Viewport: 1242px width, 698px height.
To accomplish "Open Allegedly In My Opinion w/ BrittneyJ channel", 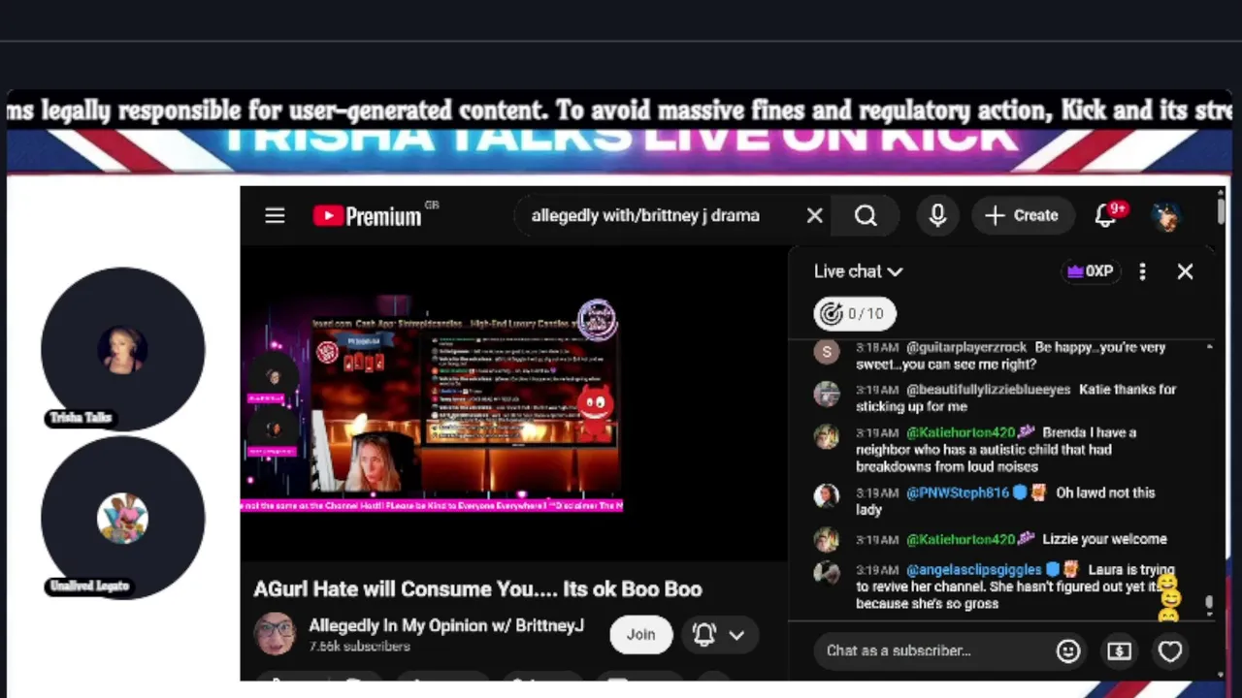I will click(446, 625).
